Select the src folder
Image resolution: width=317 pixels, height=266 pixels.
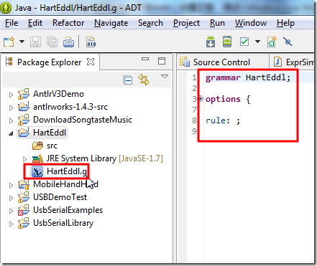(52, 146)
